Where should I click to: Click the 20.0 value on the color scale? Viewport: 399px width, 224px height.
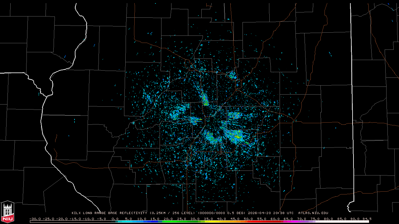(168, 219)
